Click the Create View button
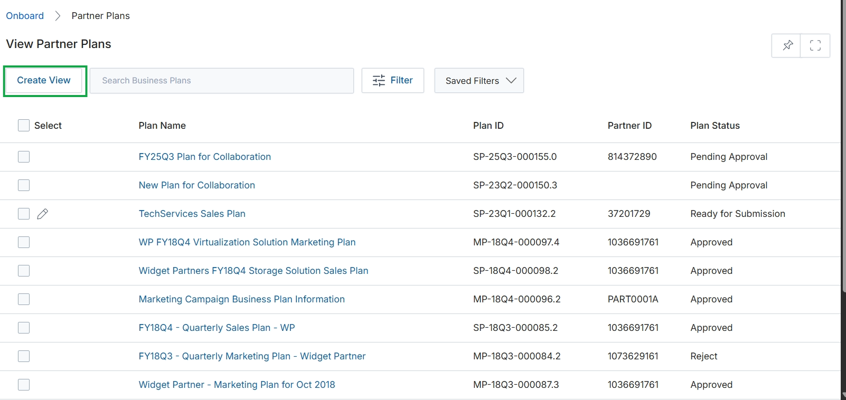The image size is (846, 400). coord(44,80)
